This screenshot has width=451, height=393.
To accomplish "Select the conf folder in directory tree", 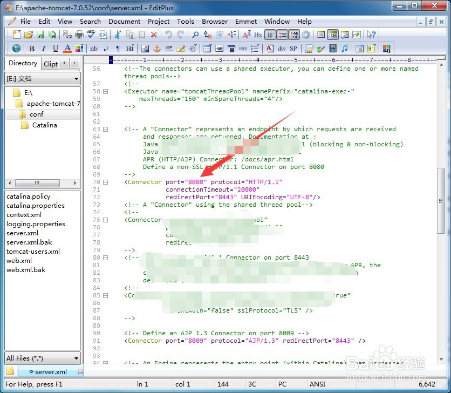I will 36,114.
